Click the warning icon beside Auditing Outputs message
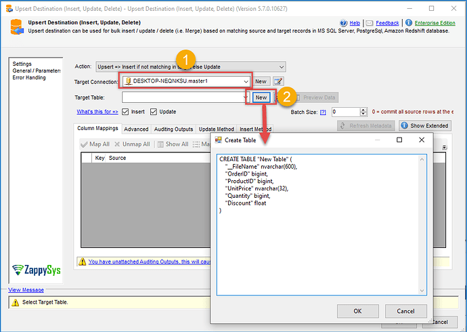Image resolution: width=467 pixels, height=332 pixels. [82, 262]
